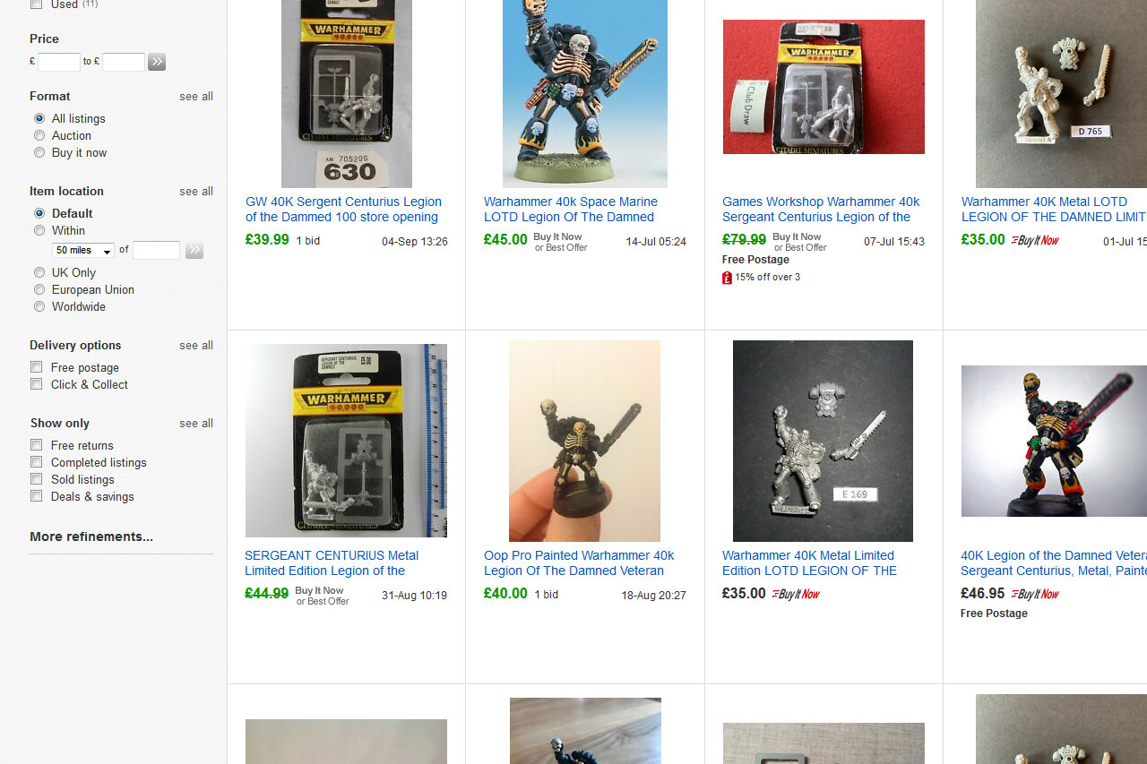Click Buy It Now logo on £46.95 listing

(1035, 594)
